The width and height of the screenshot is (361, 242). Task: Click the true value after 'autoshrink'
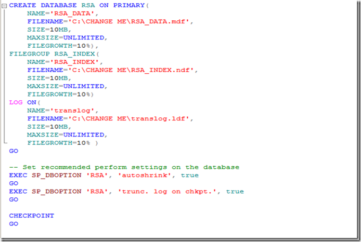coord(189,176)
